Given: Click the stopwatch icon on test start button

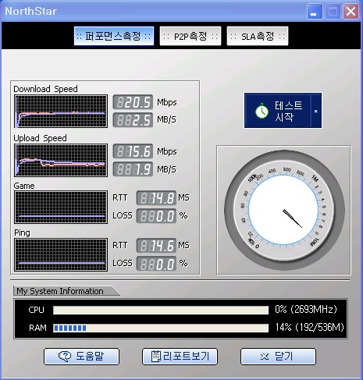Looking at the screenshot, I should [262, 111].
